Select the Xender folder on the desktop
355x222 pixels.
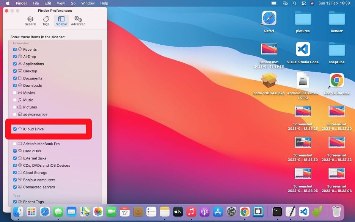[x=337, y=19]
